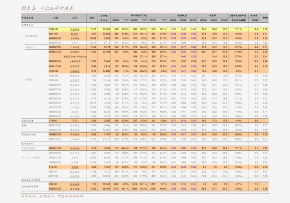This screenshot has height=203, width=290.
Task: Select the 600631.CH ticker cell
Action: tap(55, 52)
